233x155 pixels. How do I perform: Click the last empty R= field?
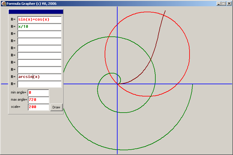pyautogui.click(x=39, y=84)
